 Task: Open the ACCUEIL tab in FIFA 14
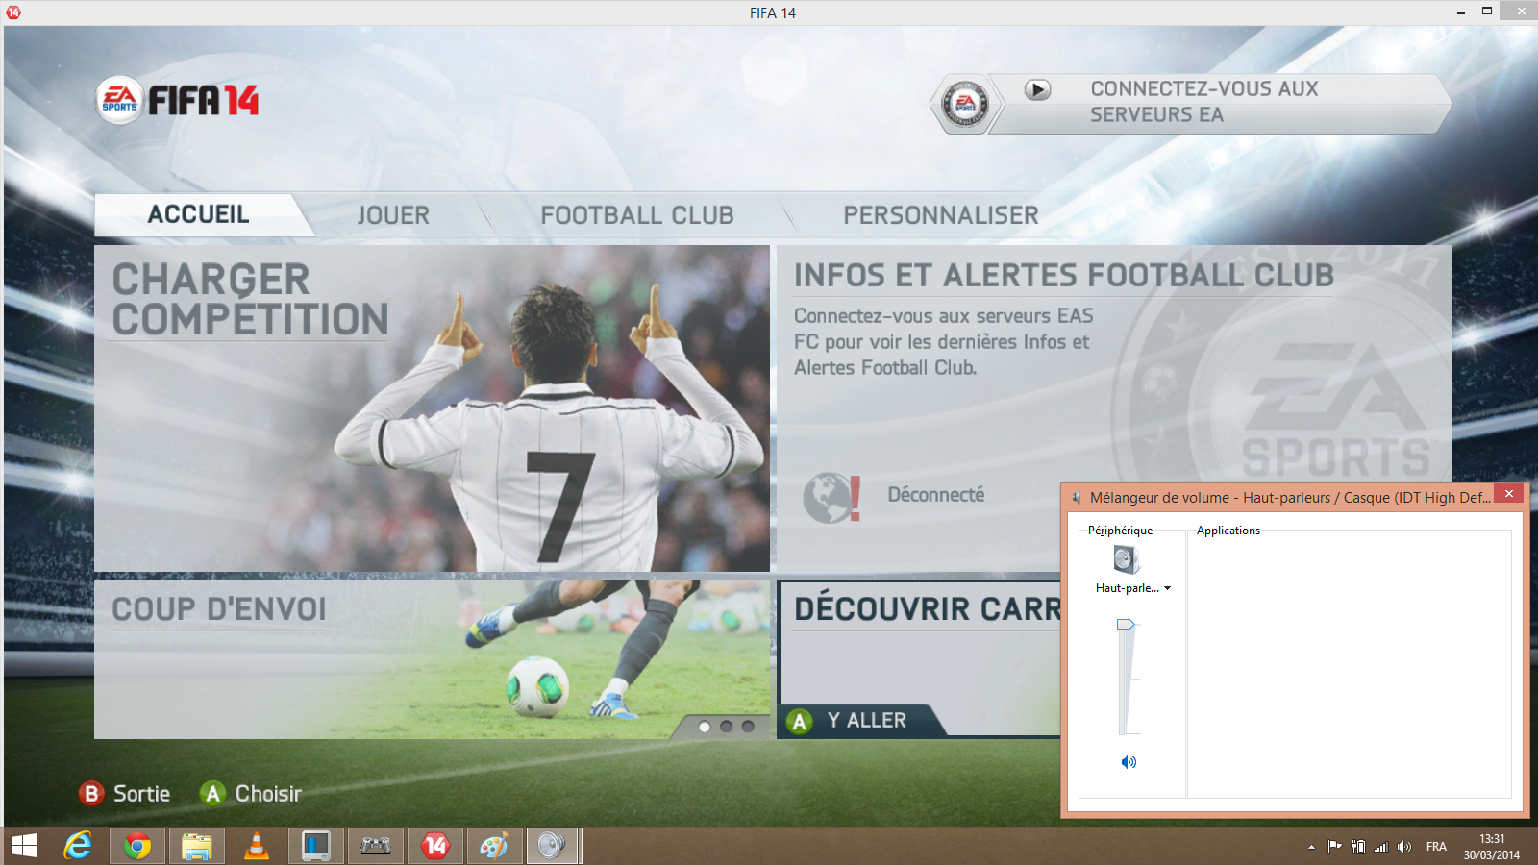(x=198, y=214)
